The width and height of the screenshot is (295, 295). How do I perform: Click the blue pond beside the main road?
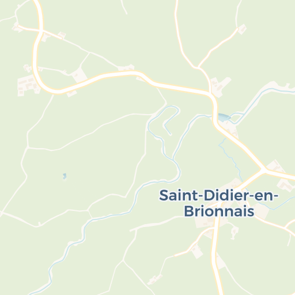(224, 118)
